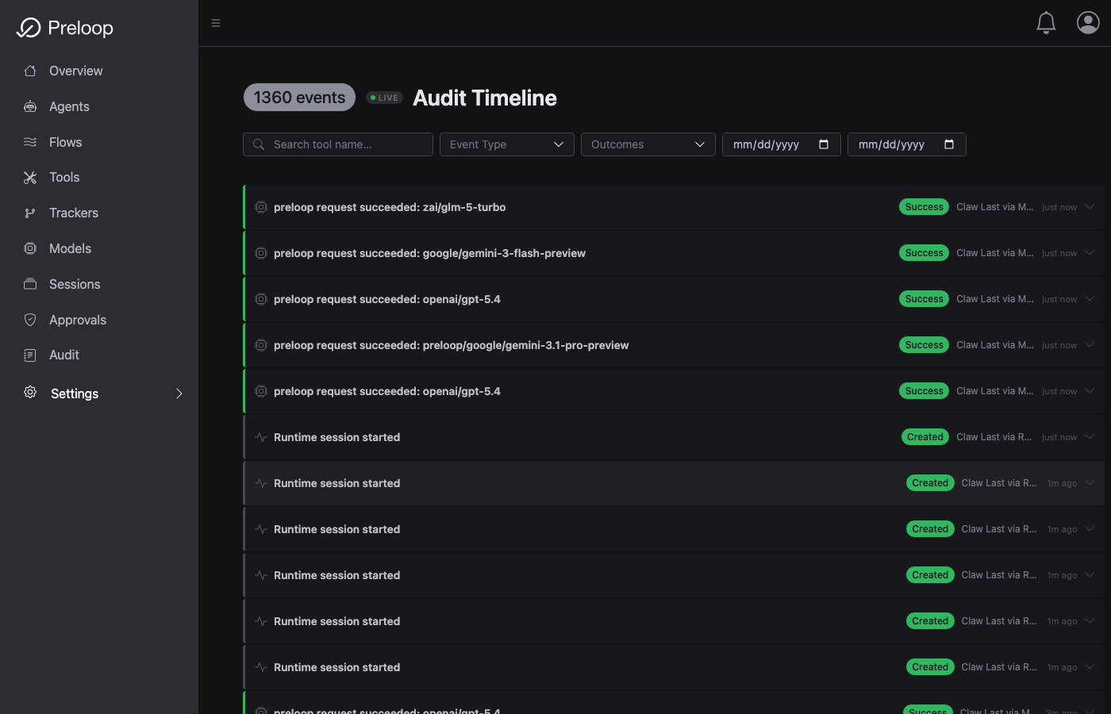Screen dimensions: 1111x714
Task: Click the Approvals shield icon
Action: pos(30,320)
